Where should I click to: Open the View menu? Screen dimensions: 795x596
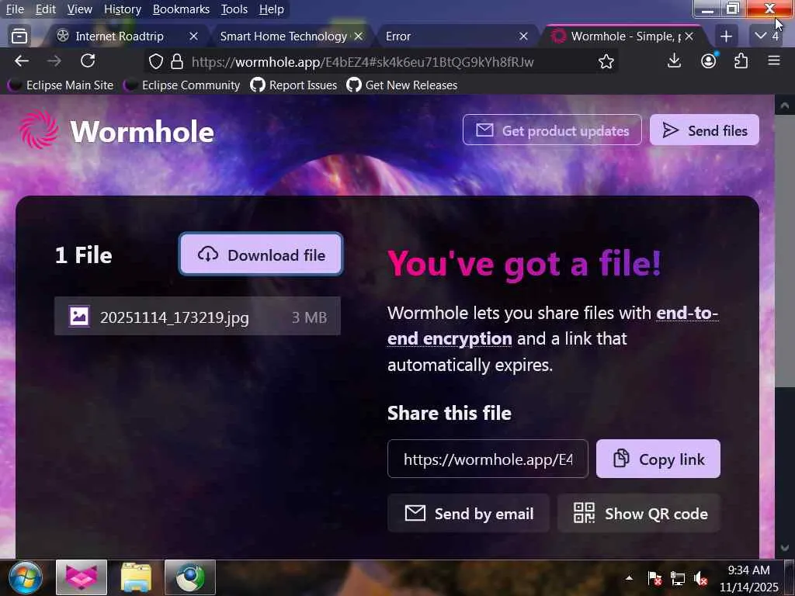(80, 9)
